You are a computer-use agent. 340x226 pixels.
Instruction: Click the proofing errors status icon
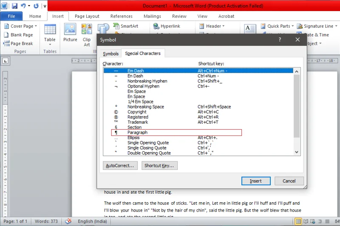[68, 221]
